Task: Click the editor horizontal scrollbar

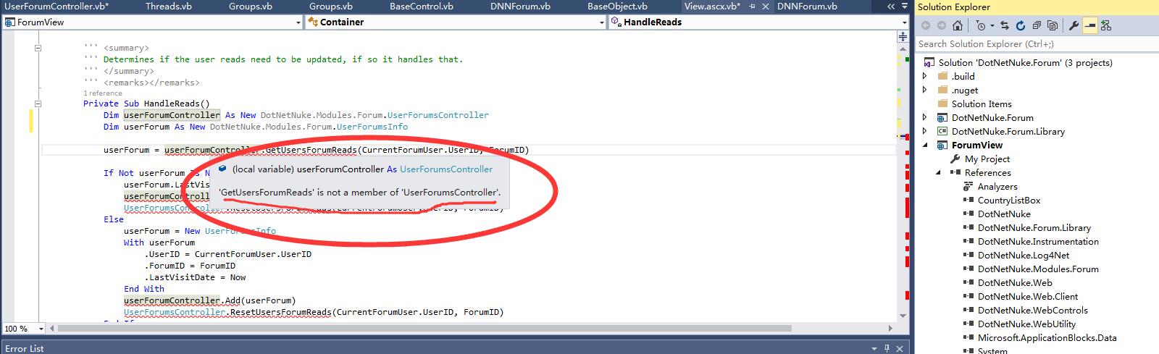Action: click(472, 329)
